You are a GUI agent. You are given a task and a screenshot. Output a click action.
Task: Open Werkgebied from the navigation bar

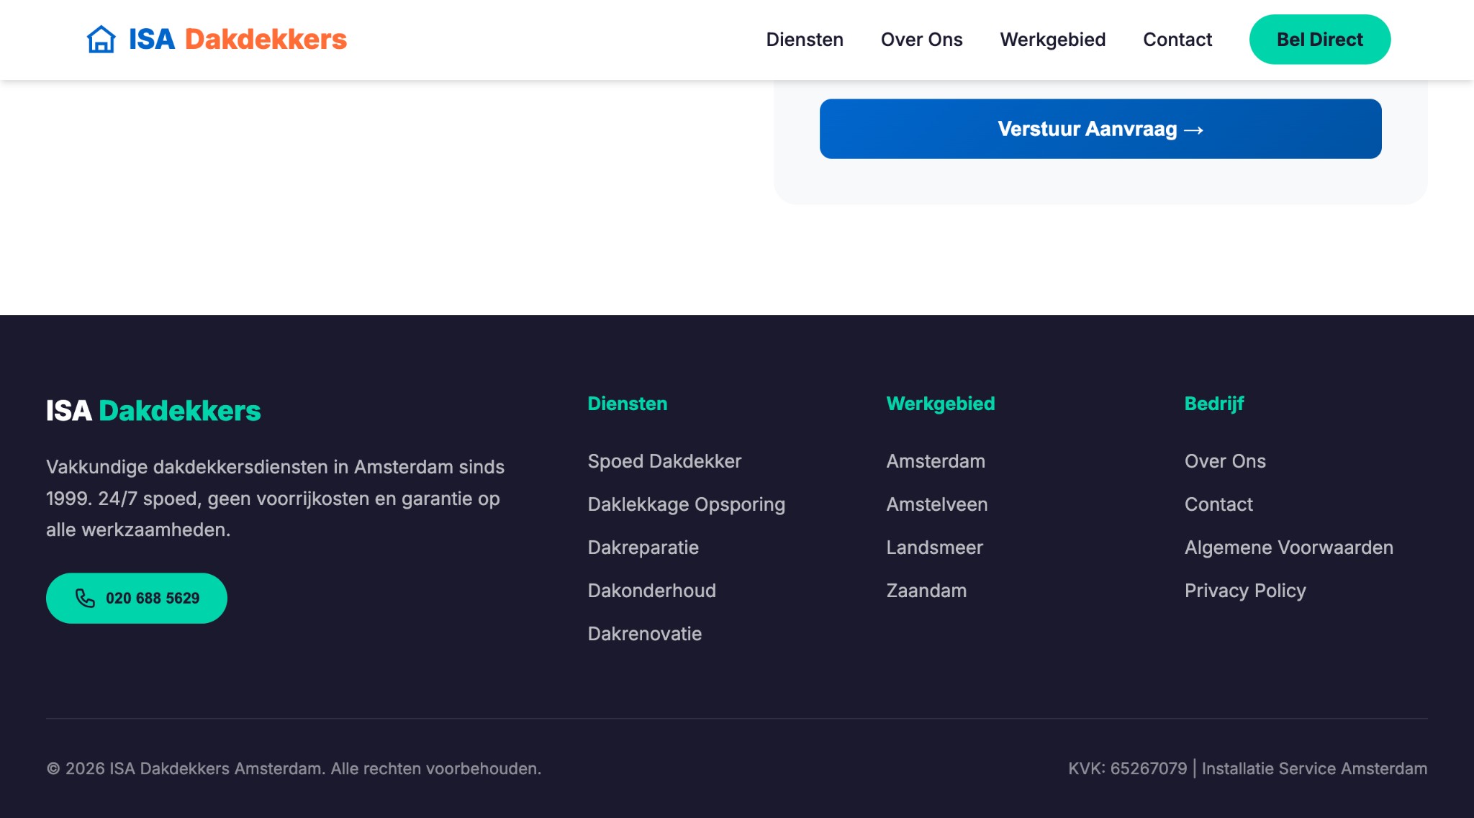point(1053,40)
